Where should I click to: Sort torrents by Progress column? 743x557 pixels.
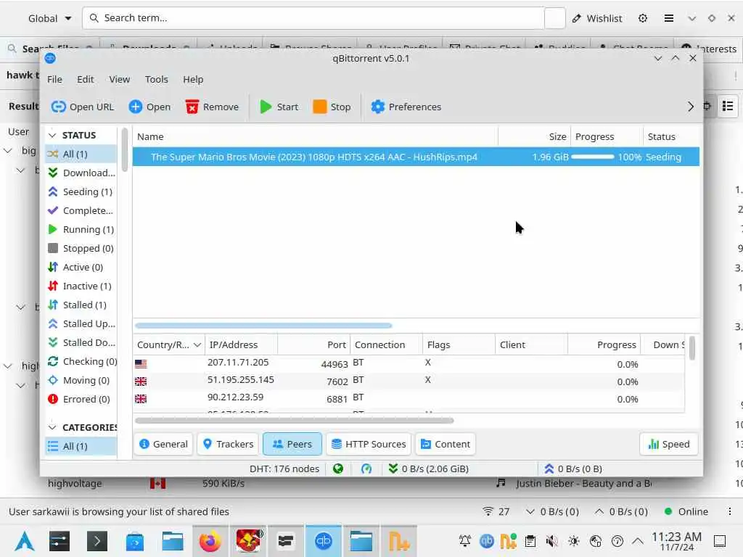pyautogui.click(x=607, y=137)
